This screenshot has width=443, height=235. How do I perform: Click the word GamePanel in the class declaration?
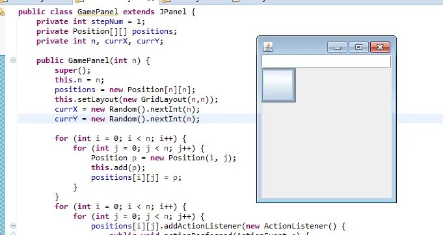pos(98,12)
